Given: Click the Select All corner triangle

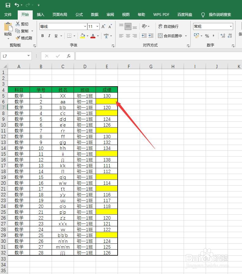Looking at the screenshot, I should pos(5,66).
